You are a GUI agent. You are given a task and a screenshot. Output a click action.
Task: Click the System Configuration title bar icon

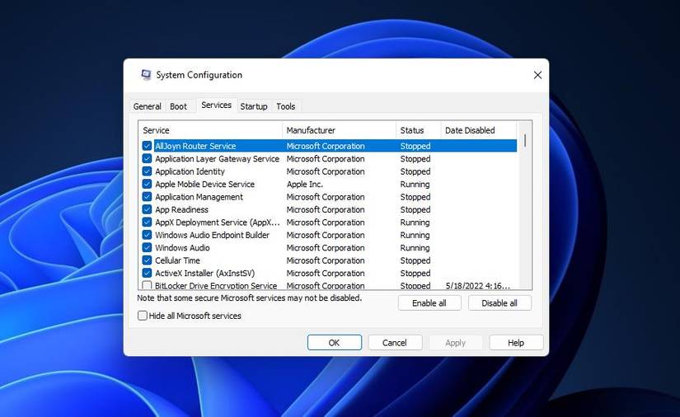coord(146,75)
